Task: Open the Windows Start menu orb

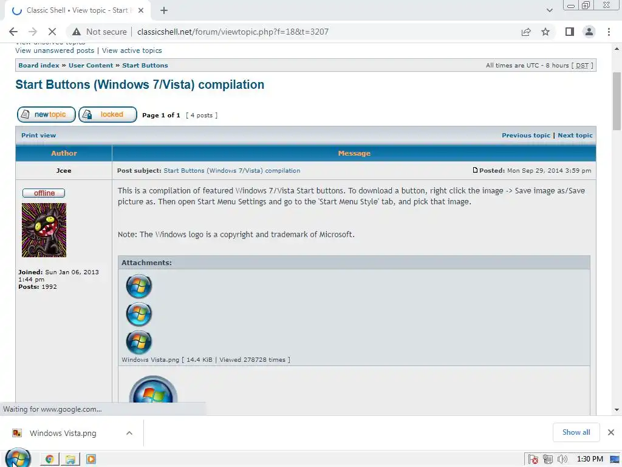Action: click(18, 458)
